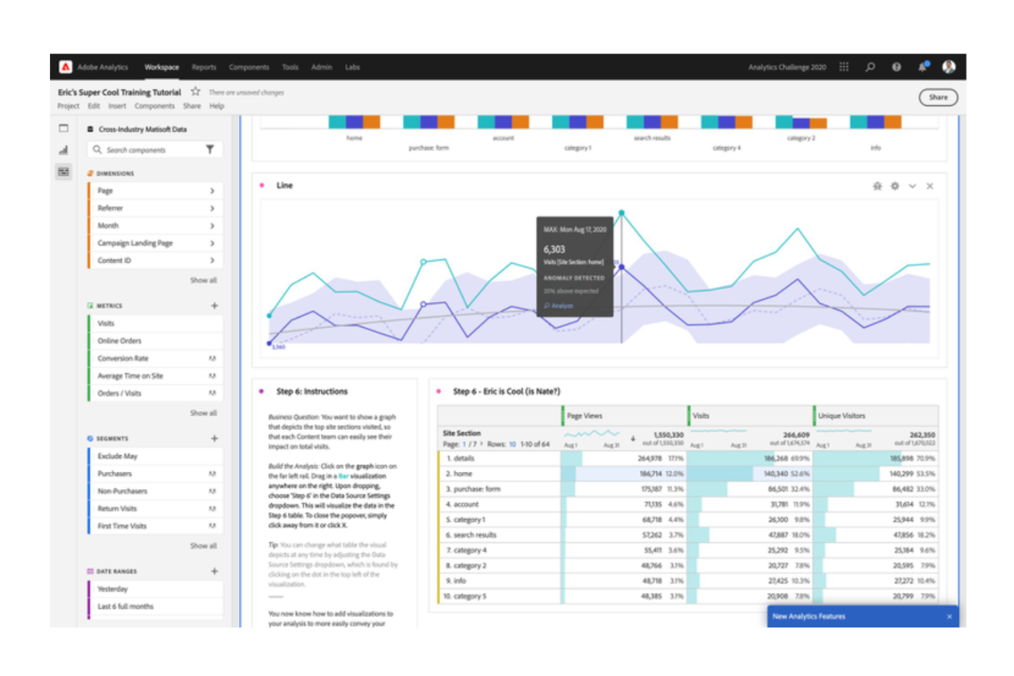
Task: Add a new segment with plus icon
Action: pyautogui.click(x=214, y=438)
